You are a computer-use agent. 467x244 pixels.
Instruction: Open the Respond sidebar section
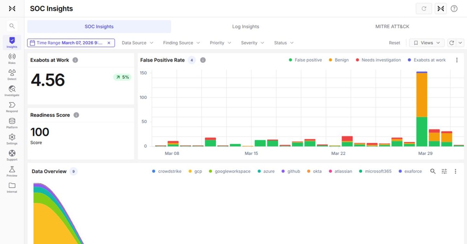pos(12,107)
